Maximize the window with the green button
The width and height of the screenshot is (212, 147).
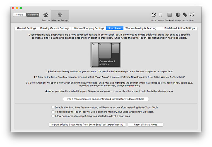[x=21, y=8]
